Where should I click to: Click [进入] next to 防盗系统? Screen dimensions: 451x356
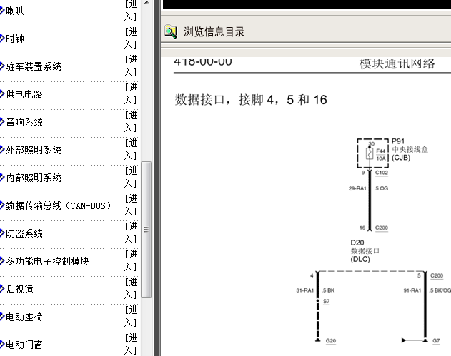(131, 233)
